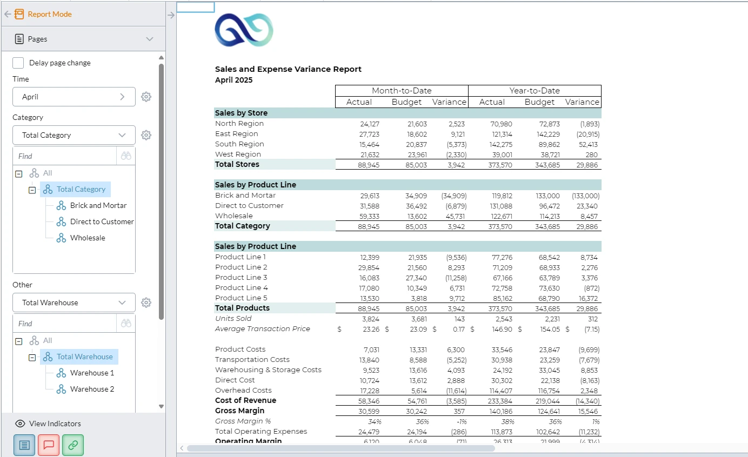Image resolution: width=748 pixels, height=457 pixels.
Task: Click South Region YTD variance 52,413
Action: [x=588, y=144]
